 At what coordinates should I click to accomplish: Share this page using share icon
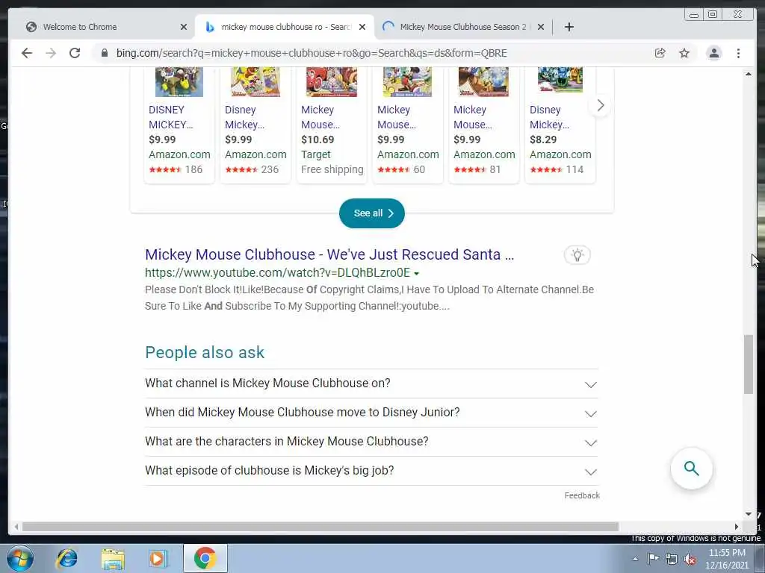pyautogui.click(x=660, y=53)
